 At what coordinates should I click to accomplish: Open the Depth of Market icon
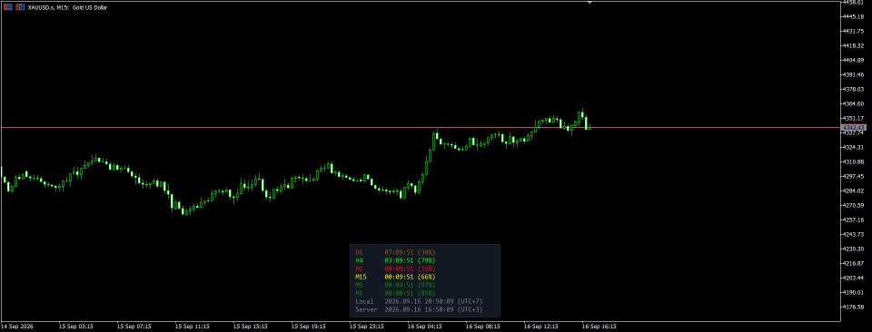[x=20, y=8]
